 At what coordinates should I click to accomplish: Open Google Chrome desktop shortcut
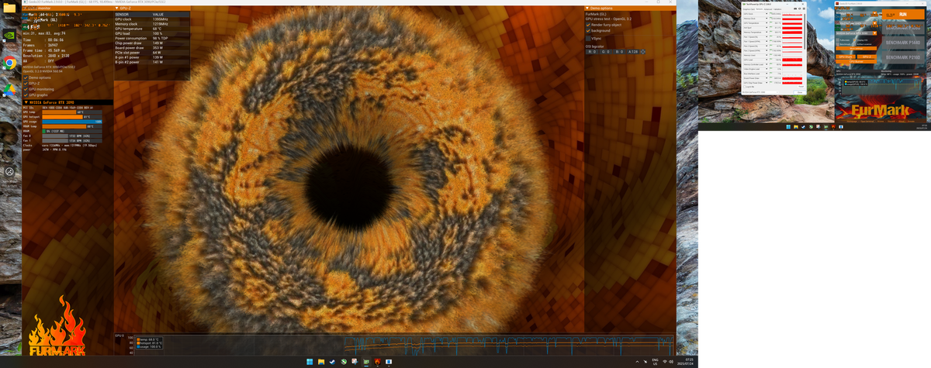click(10, 63)
